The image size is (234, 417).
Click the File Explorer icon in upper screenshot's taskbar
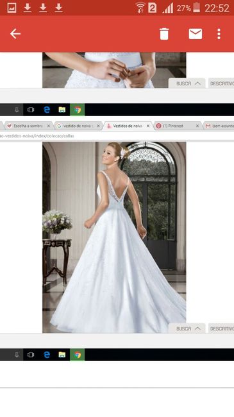click(62, 110)
